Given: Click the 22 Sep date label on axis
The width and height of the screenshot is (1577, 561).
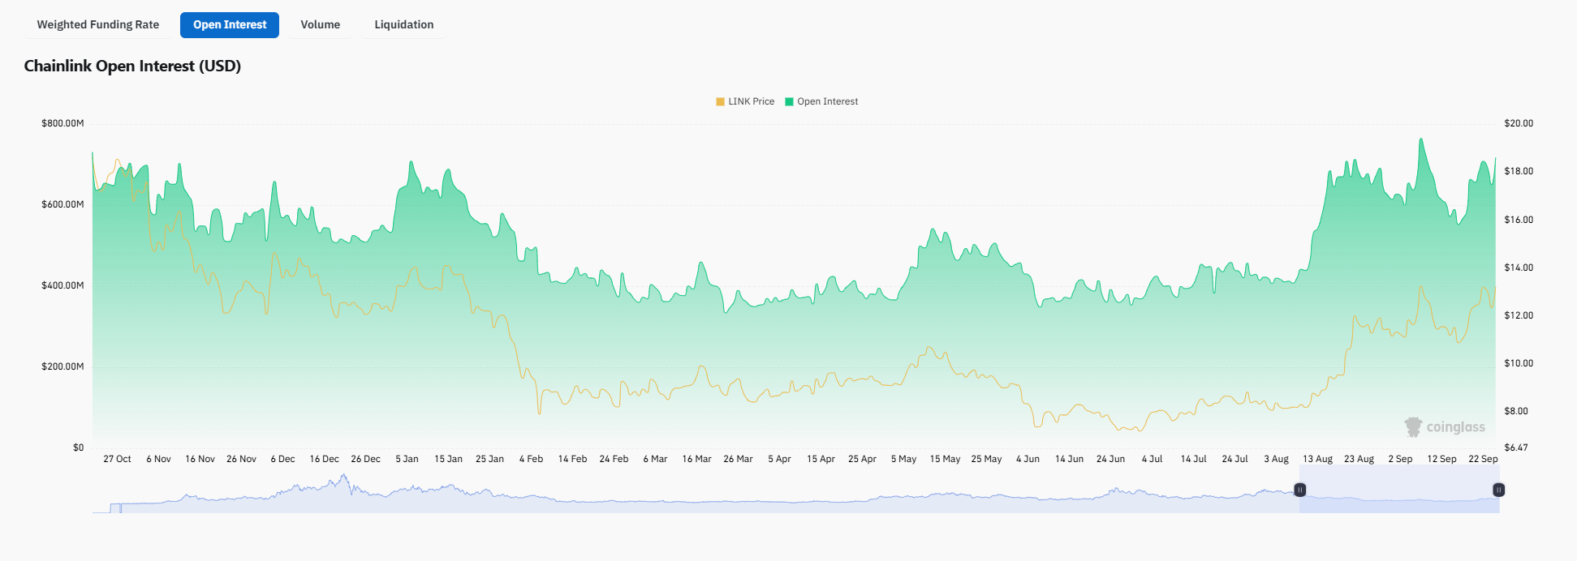Looking at the screenshot, I should (x=1483, y=459).
